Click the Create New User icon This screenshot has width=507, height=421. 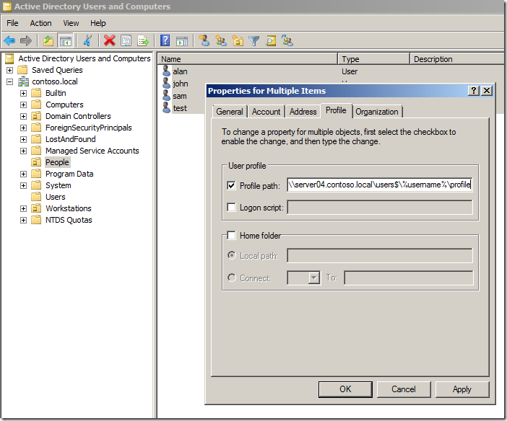pos(204,41)
